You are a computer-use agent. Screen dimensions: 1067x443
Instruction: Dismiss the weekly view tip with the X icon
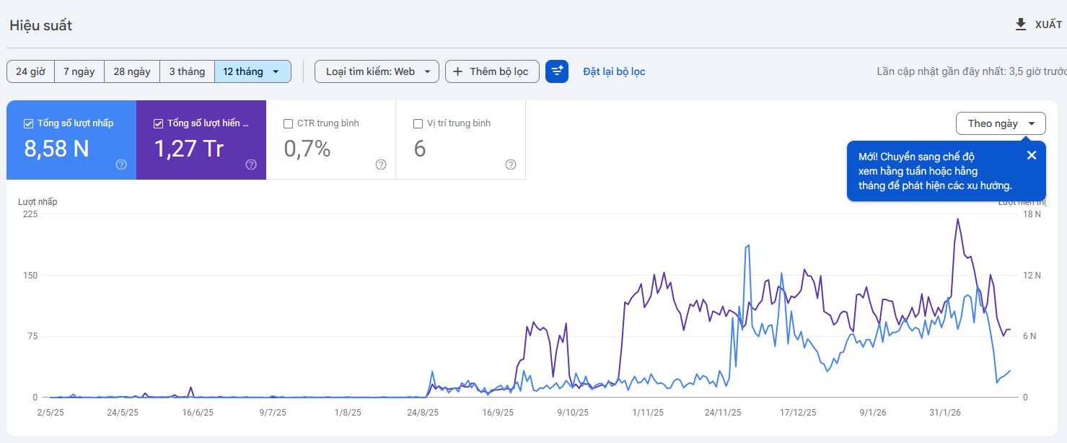coord(1031,154)
